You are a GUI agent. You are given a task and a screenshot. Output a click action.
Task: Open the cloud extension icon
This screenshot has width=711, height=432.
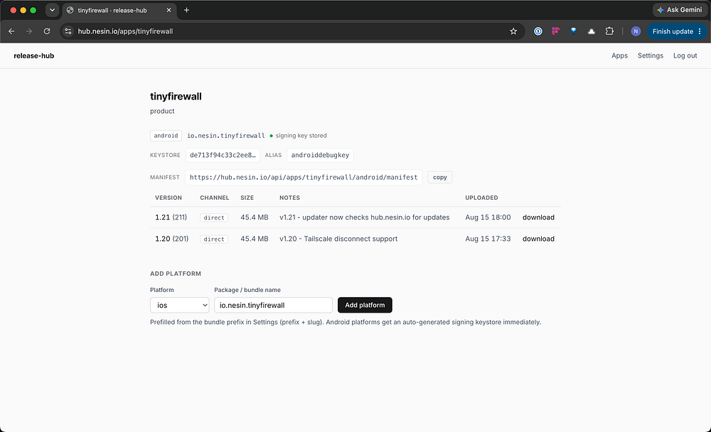(x=592, y=31)
